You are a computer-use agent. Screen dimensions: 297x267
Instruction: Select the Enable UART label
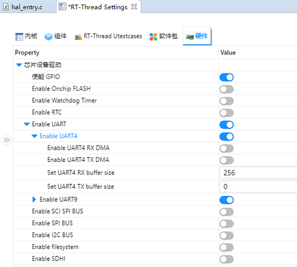(x=49, y=124)
